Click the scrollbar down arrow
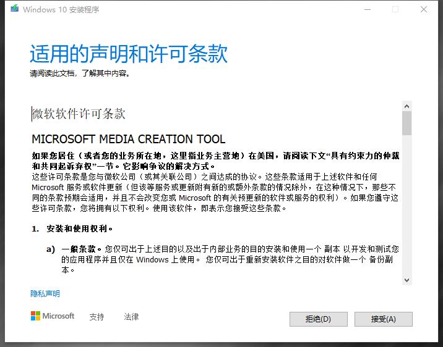This screenshot has width=443, height=347. point(407,280)
